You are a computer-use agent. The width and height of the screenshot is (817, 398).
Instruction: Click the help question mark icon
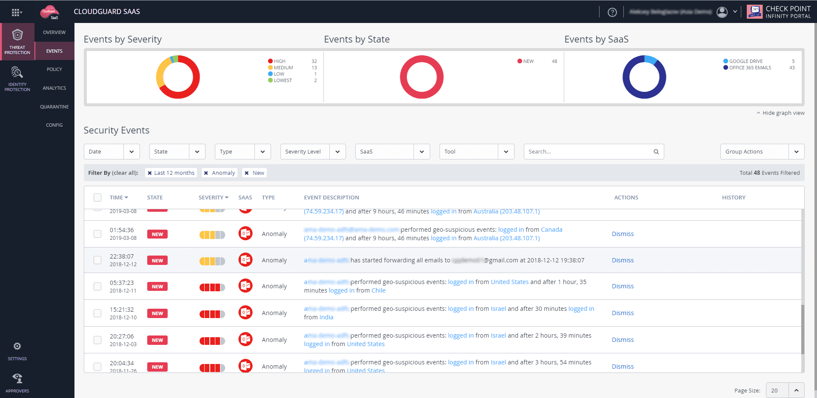point(612,12)
